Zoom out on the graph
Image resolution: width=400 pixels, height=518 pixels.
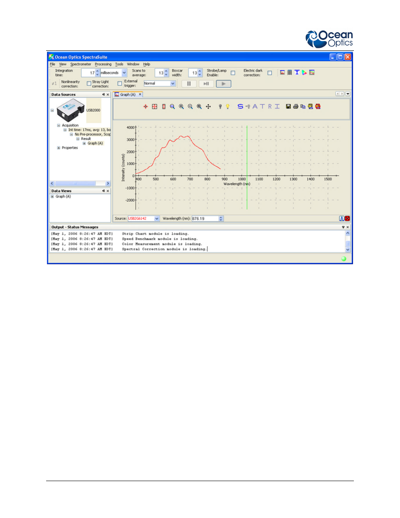pyautogui.click(x=190, y=107)
